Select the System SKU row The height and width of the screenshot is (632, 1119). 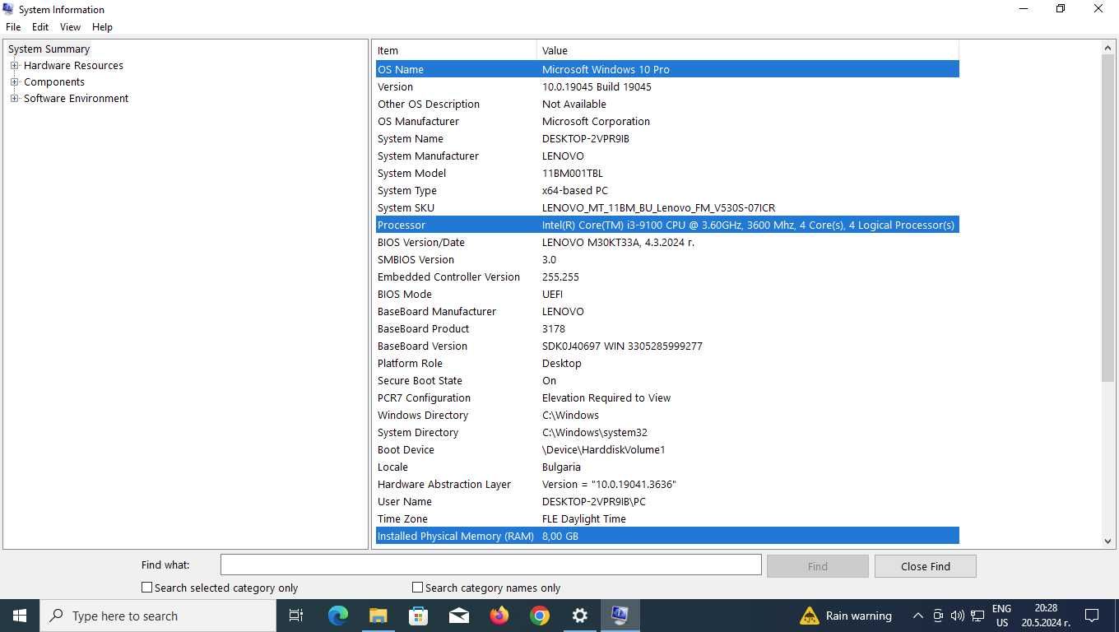click(x=667, y=207)
